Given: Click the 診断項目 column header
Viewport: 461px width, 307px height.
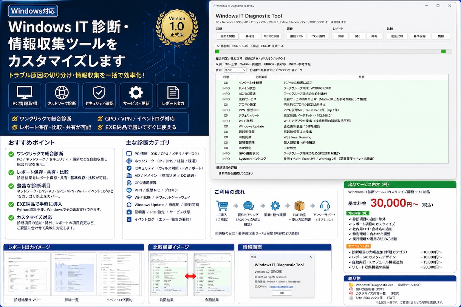Looking at the screenshot, I should pos(261,77).
